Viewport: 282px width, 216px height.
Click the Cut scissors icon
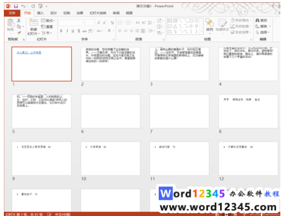19,20
